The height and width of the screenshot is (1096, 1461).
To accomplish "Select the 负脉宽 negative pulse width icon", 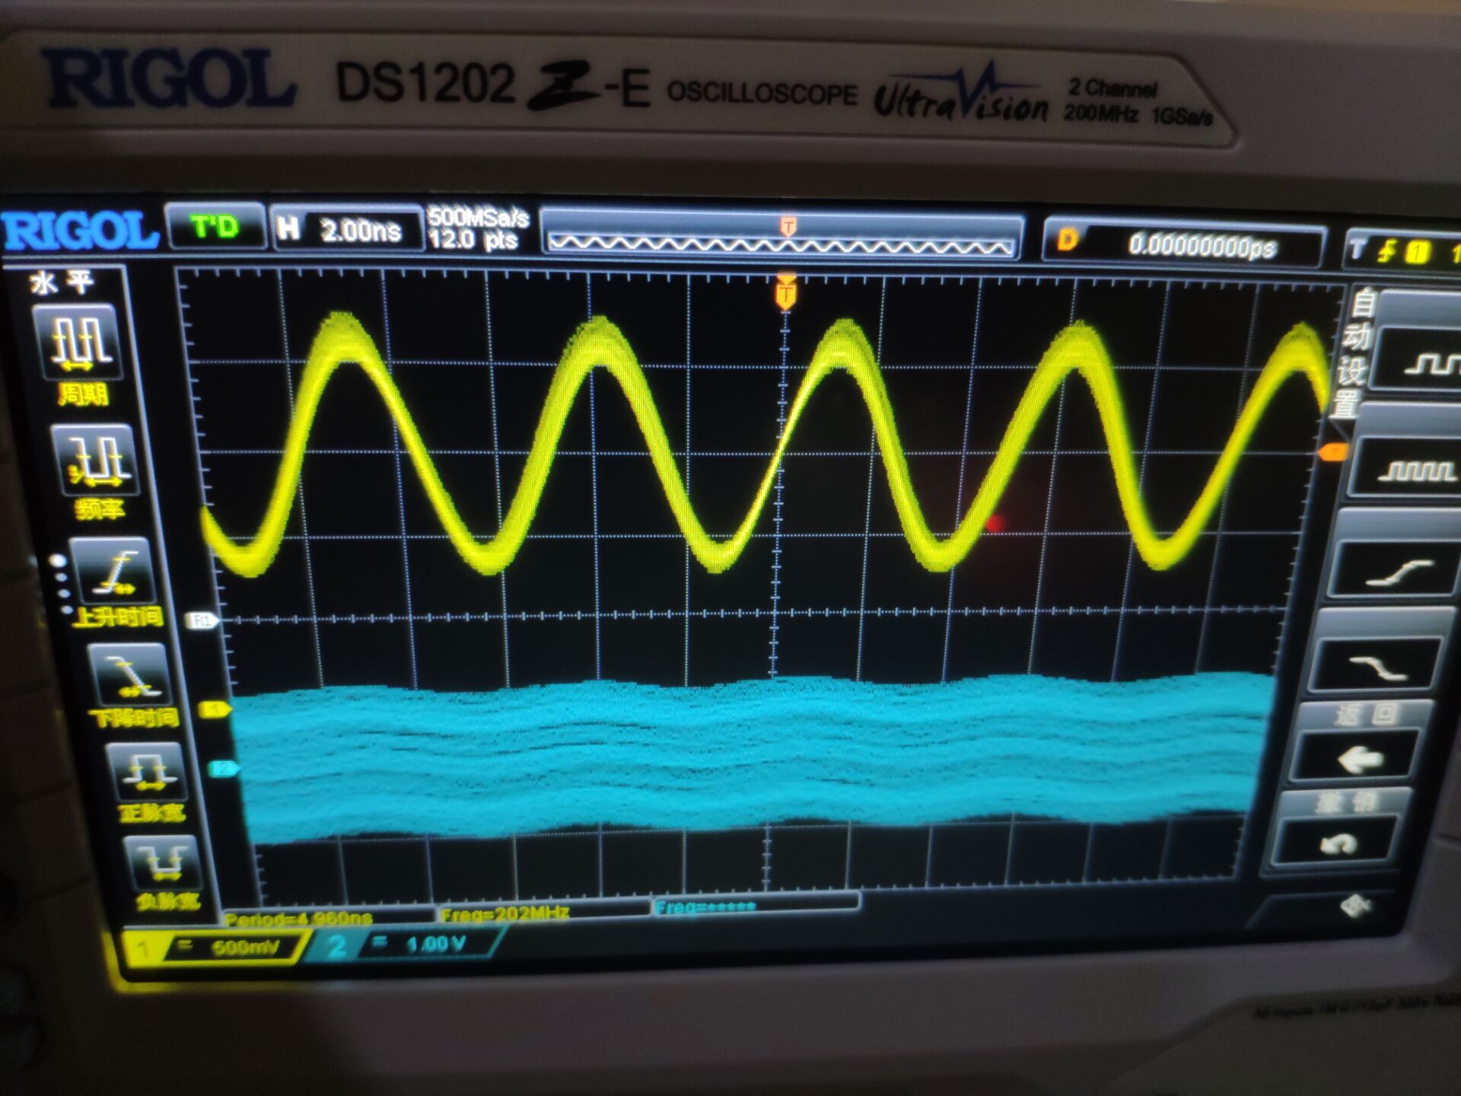I will coord(163,864).
